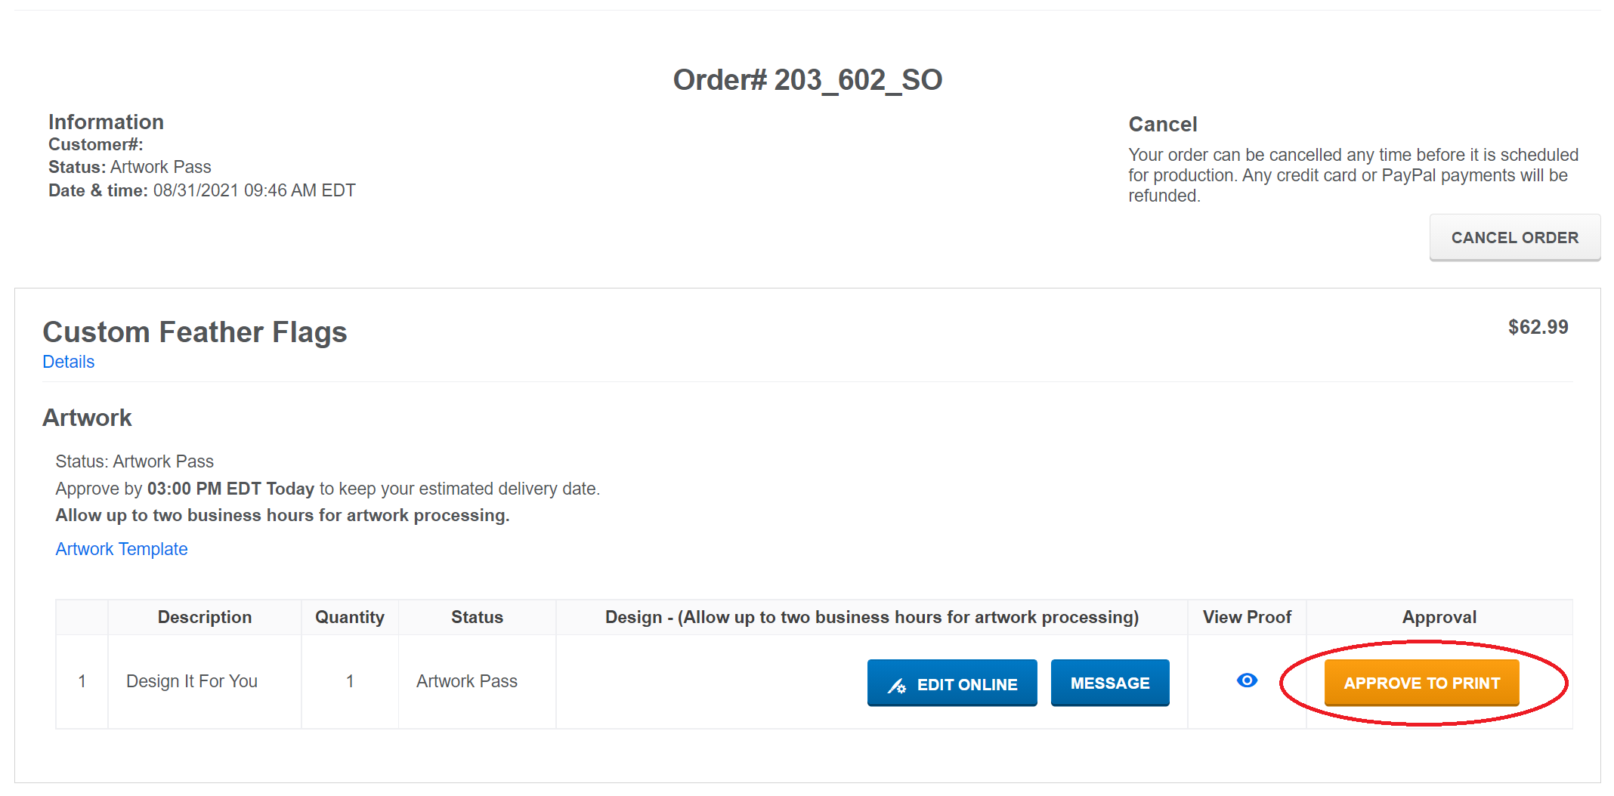This screenshot has width=1614, height=796.
Task: Open the Message button
Action: click(x=1110, y=683)
